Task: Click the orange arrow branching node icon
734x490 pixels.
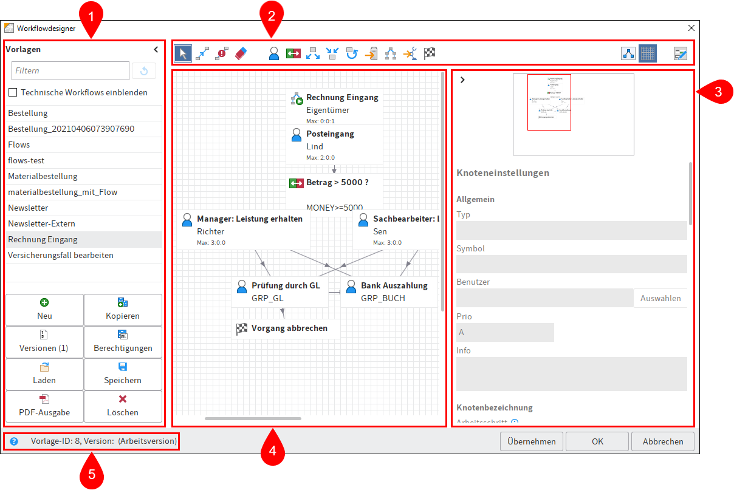Action: click(410, 53)
